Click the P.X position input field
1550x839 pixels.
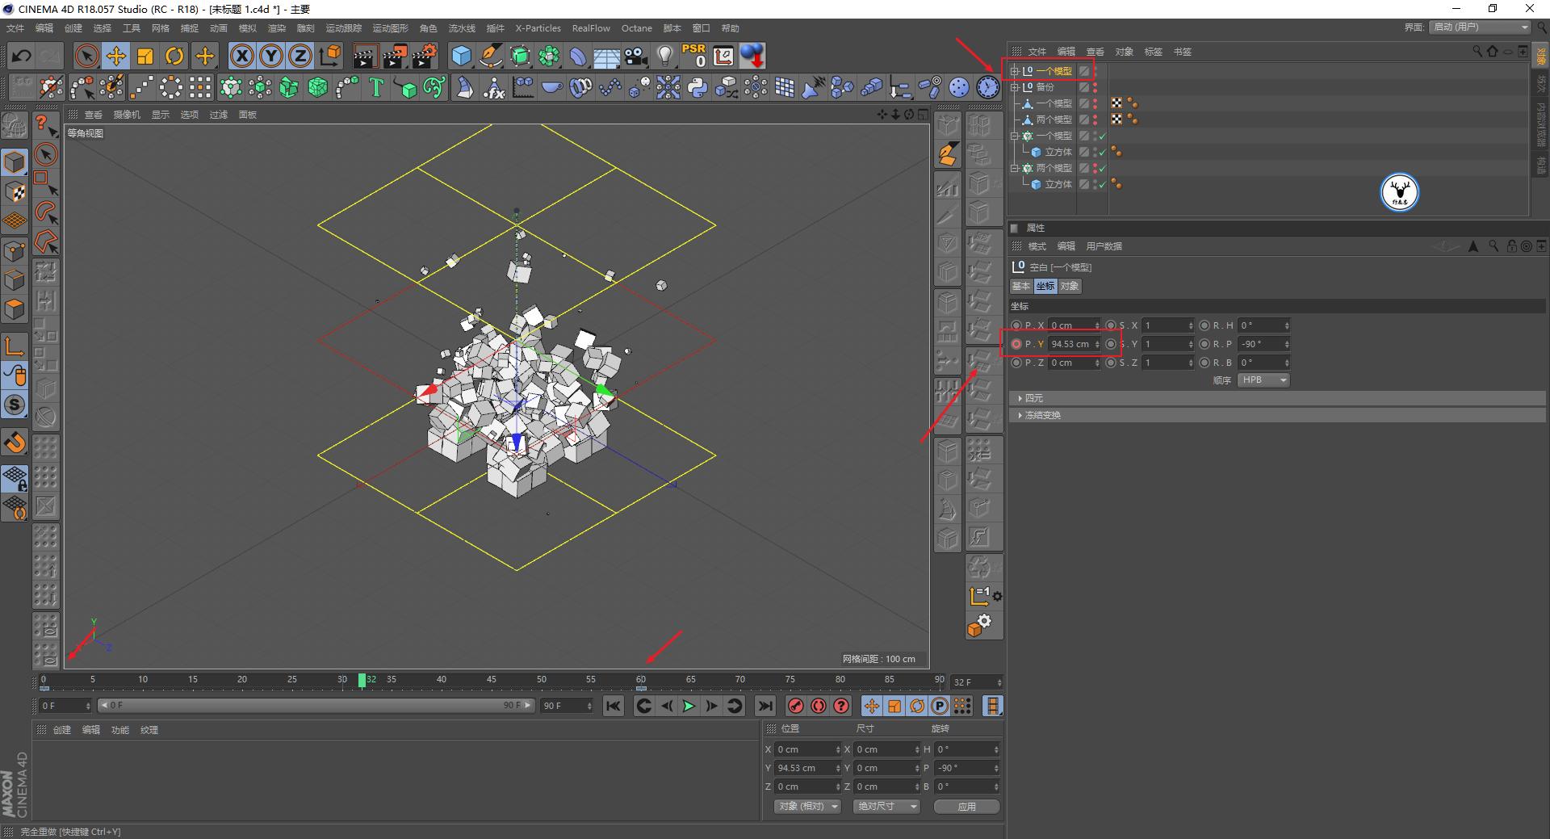click(x=1070, y=325)
